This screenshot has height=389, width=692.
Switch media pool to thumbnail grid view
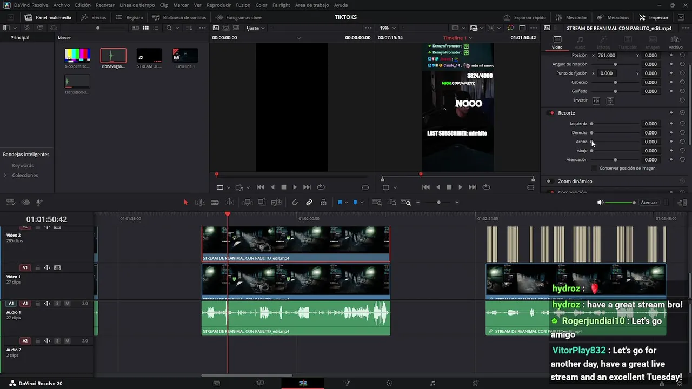coord(145,28)
